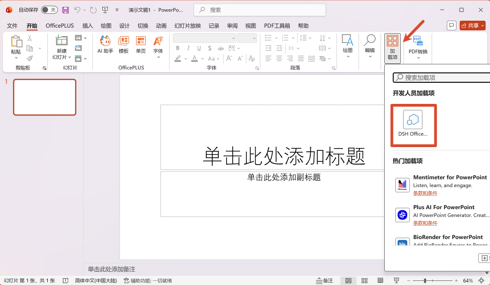Click the zoom out minus button
The width and height of the screenshot is (490, 285).
point(409,280)
